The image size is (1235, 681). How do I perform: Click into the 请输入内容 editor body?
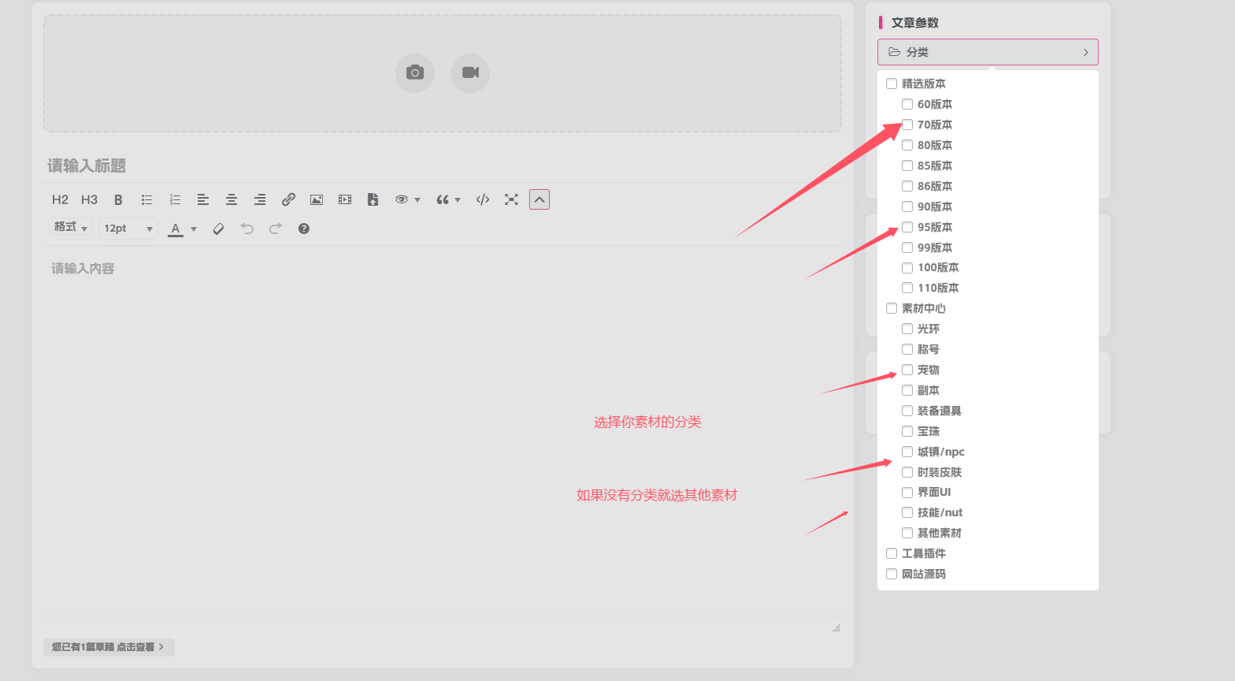click(x=443, y=430)
